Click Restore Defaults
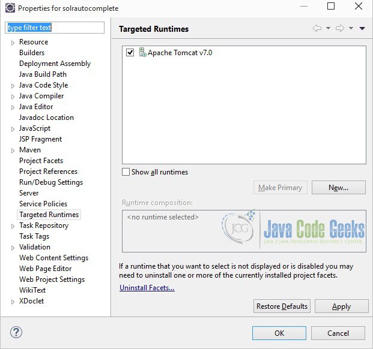Screen dimensions: 373x349 tap(282, 306)
